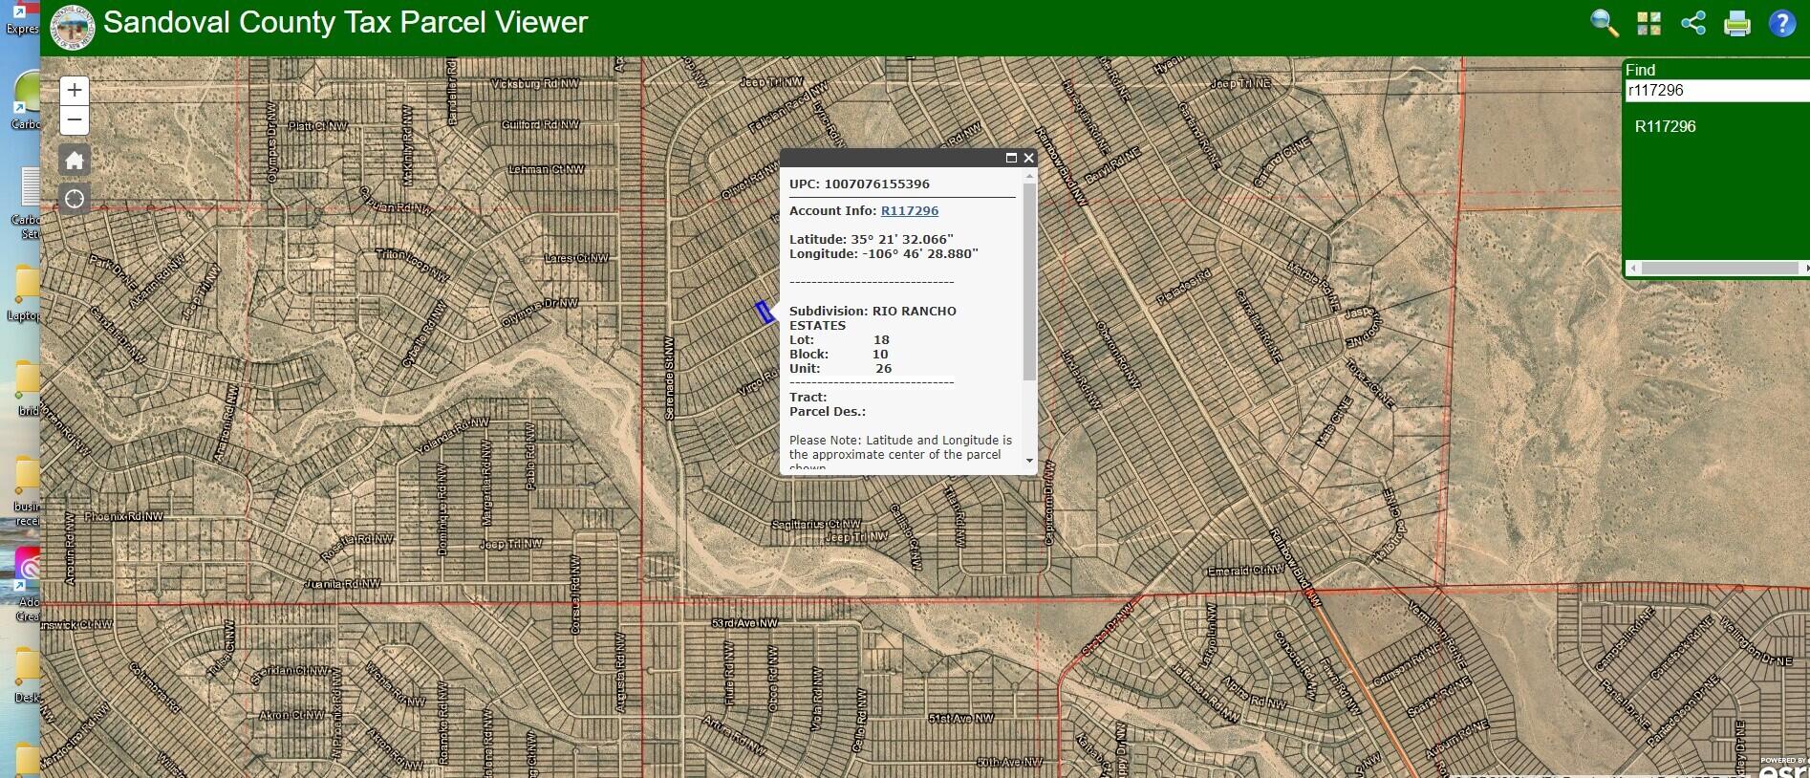Click the share map icon
This screenshot has width=1810, height=778.
[x=1693, y=23]
